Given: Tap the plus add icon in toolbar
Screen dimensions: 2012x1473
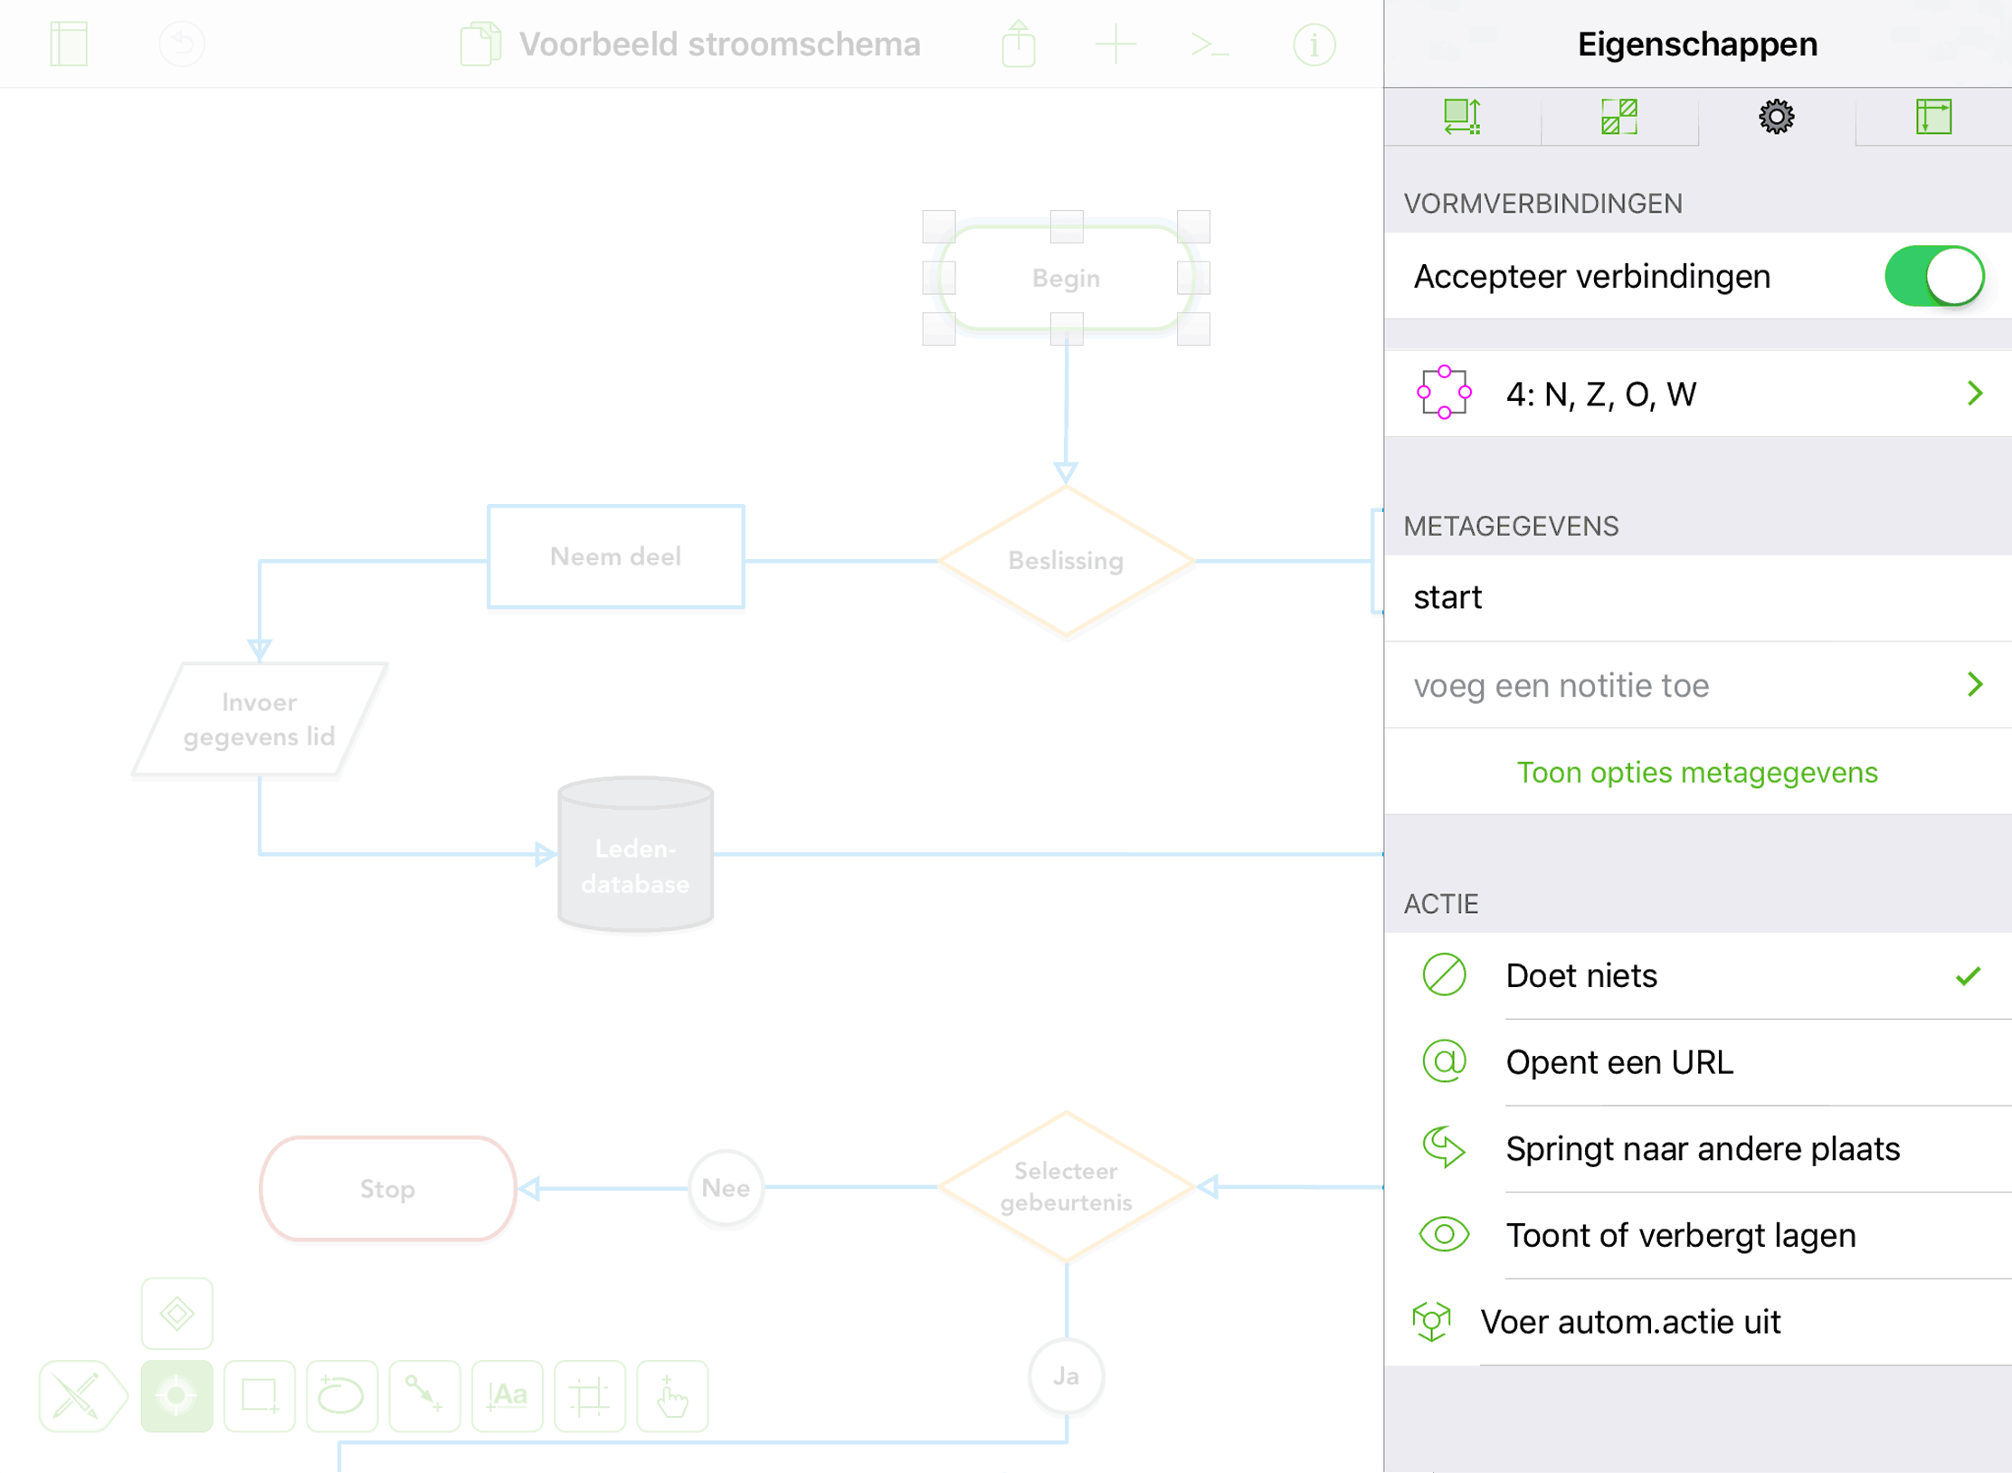Looking at the screenshot, I should (1115, 43).
